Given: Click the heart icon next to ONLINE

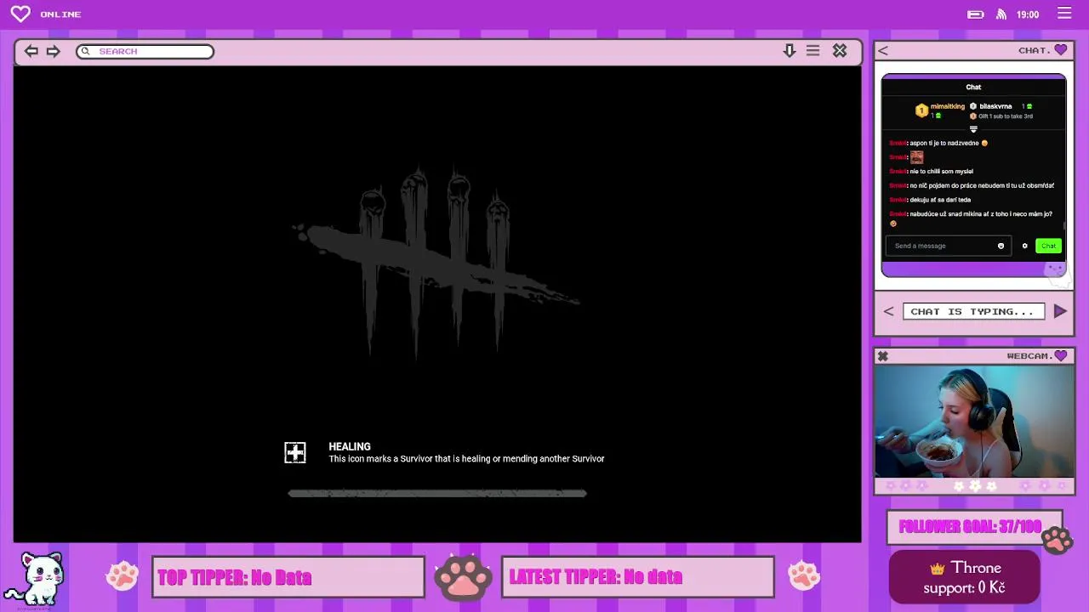Looking at the screenshot, I should [20, 14].
